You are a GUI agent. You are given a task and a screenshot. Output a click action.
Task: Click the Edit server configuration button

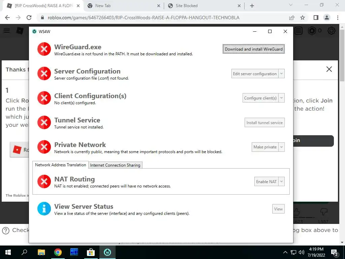[x=255, y=74]
